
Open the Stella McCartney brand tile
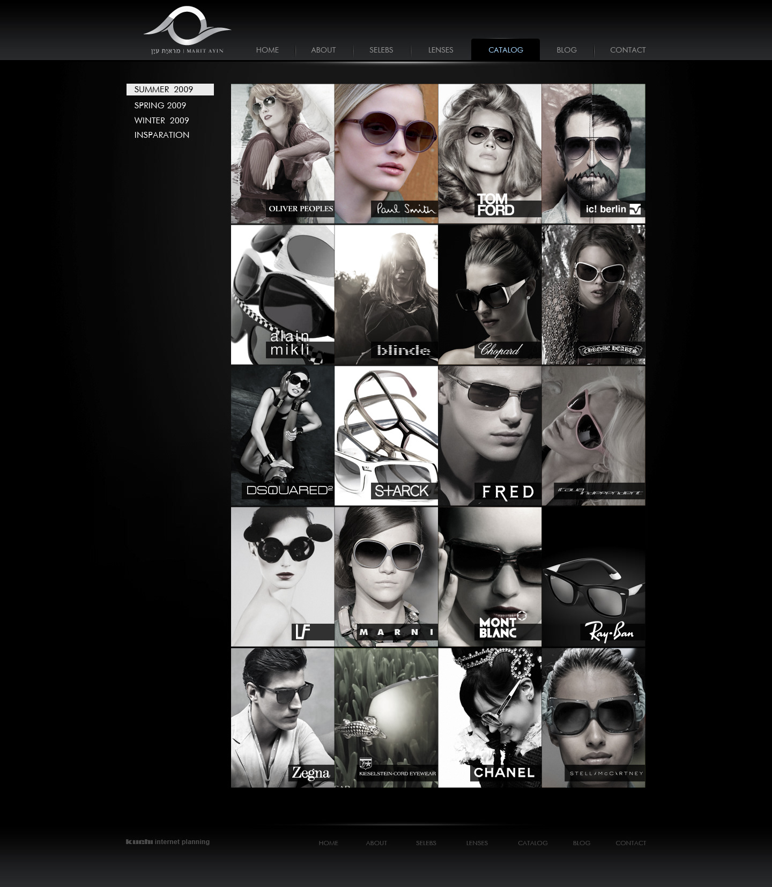(x=593, y=718)
